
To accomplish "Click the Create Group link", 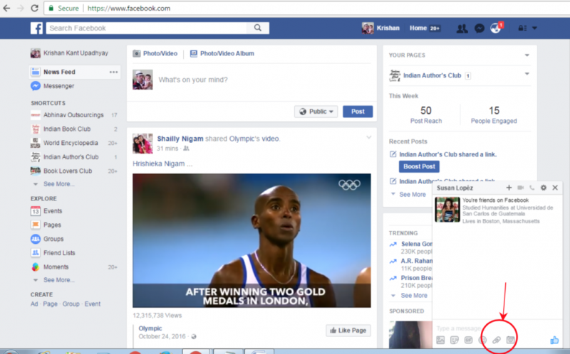I will pos(71,304).
